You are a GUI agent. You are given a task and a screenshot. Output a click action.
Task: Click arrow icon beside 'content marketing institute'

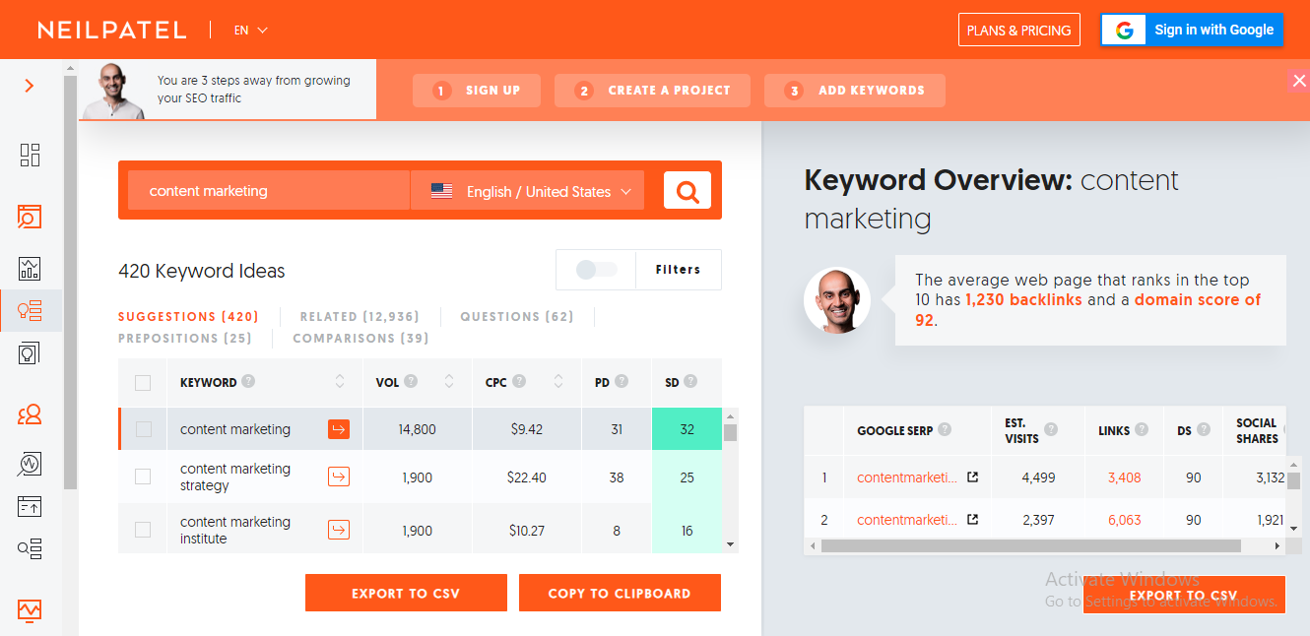pos(339,530)
